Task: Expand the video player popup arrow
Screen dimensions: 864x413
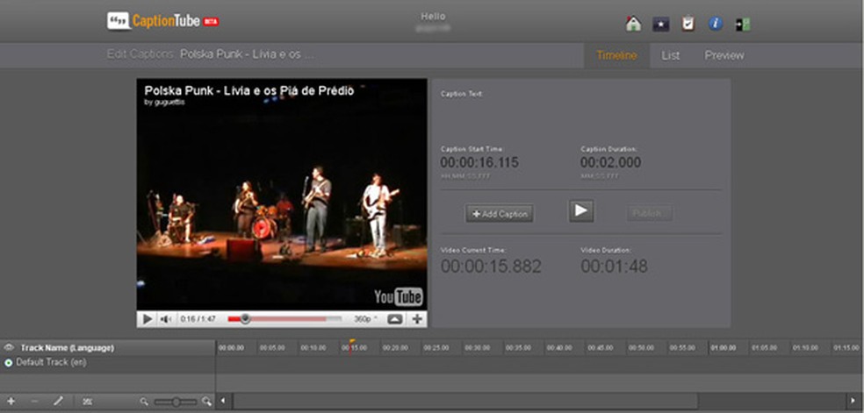Action: click(394, 319)
